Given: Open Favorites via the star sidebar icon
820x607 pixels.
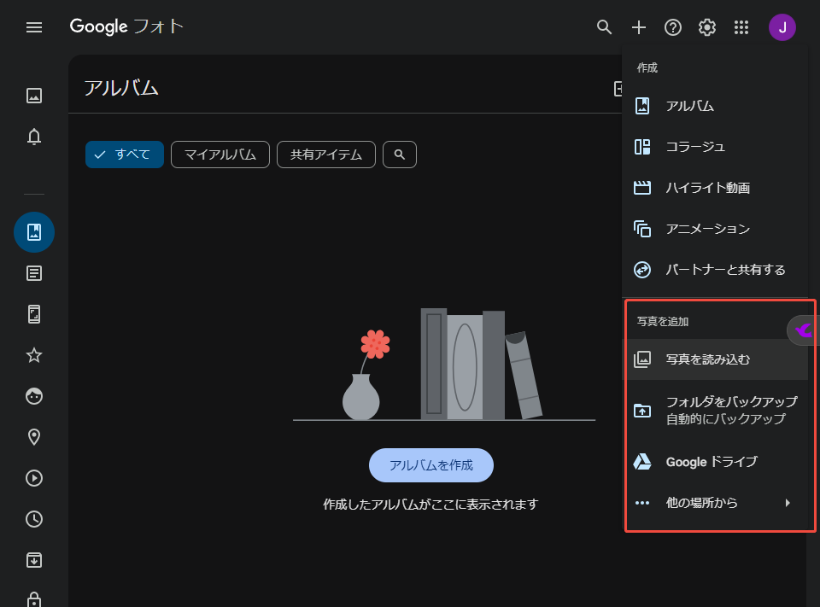Looking at the screenshot, I should pyautogui.click(x=34, y=355).
